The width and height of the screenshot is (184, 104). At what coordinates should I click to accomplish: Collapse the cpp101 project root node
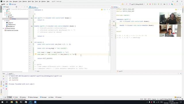point(3,9)
